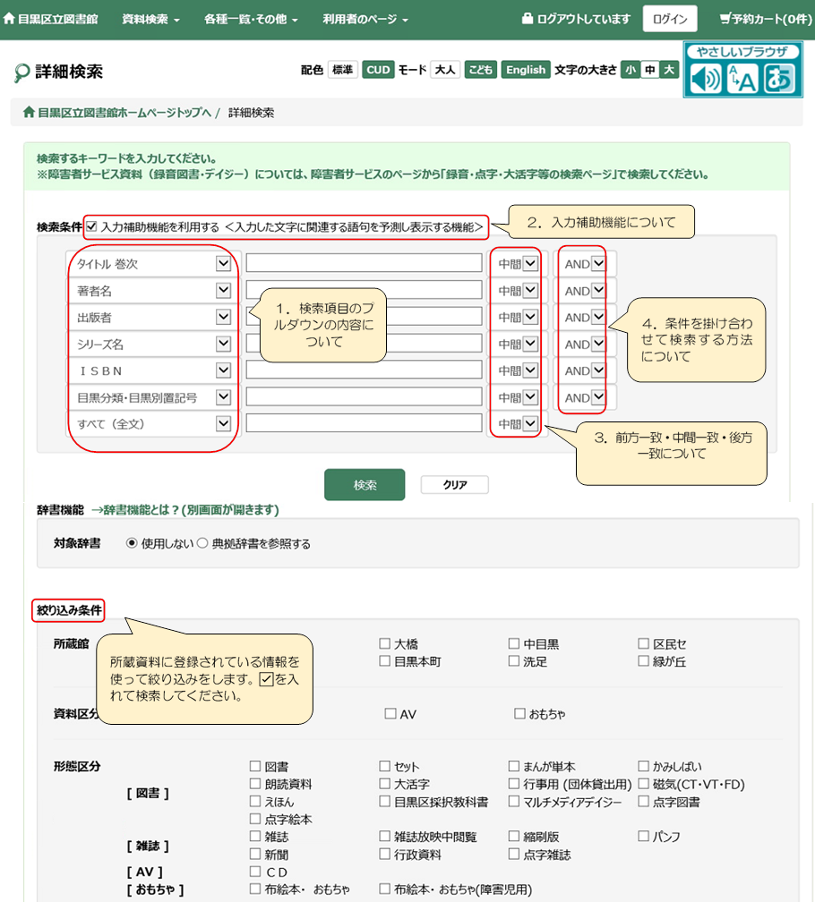Click the furigana あ icon

(779, 78)
